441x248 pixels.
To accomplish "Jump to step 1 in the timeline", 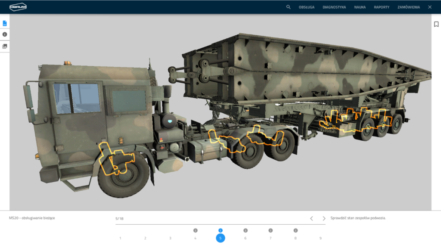I will pyautogui.click(x=120, y=238).
